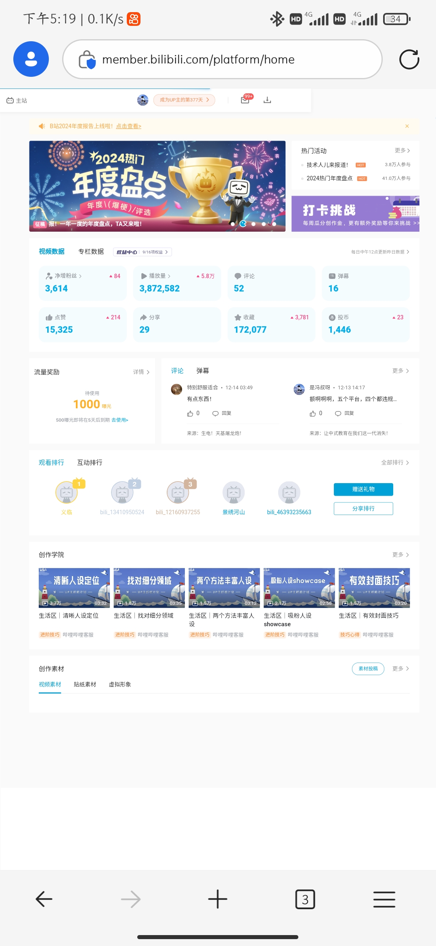Click the 点击查看 annual report link
This screenshot has width=436, height=946.
(x=128, y=126)
